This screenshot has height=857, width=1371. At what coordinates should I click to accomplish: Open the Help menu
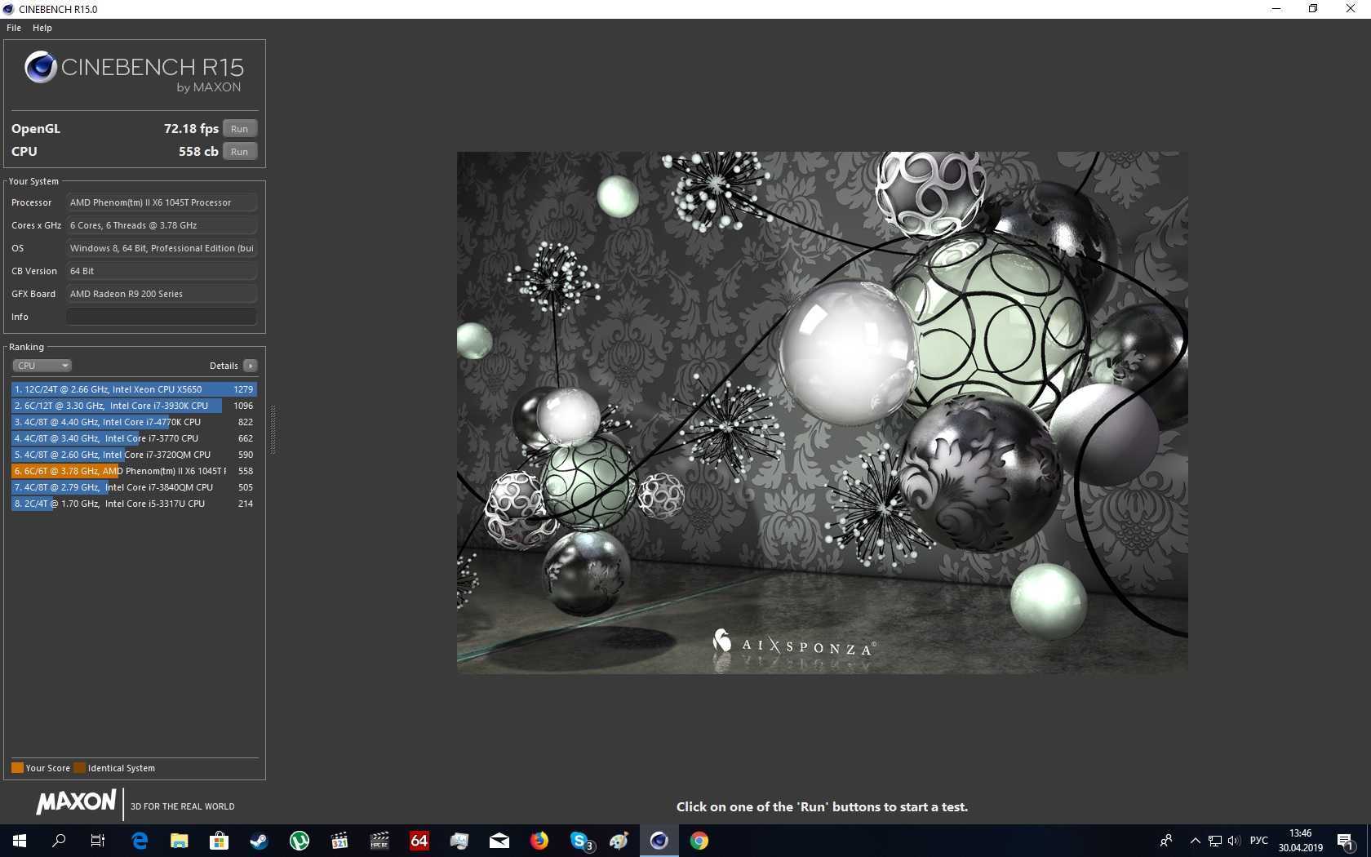click(x=42, y=28)
